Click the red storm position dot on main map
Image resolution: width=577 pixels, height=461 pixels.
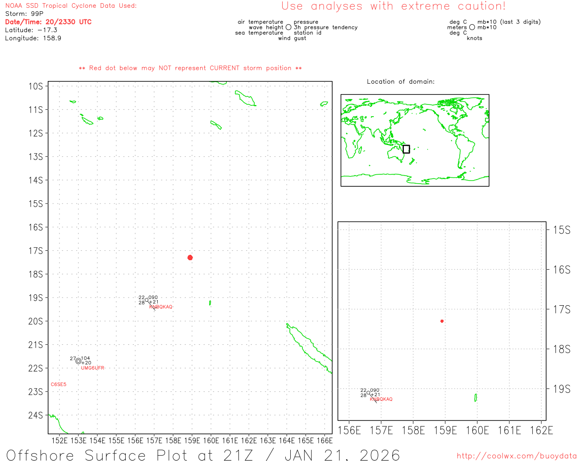click(x=190, y=258)
